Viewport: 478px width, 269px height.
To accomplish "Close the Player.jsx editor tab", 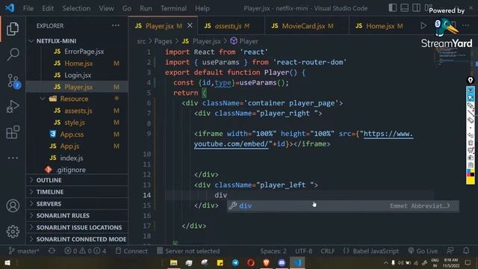I will [x=190, y=25].
